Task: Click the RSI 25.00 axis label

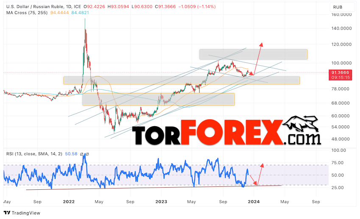Action: coord(337,188)
